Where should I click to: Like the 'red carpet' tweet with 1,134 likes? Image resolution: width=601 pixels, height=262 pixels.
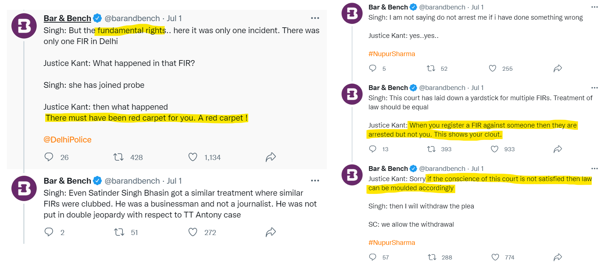pyautogui.click(x=193, y=157)
